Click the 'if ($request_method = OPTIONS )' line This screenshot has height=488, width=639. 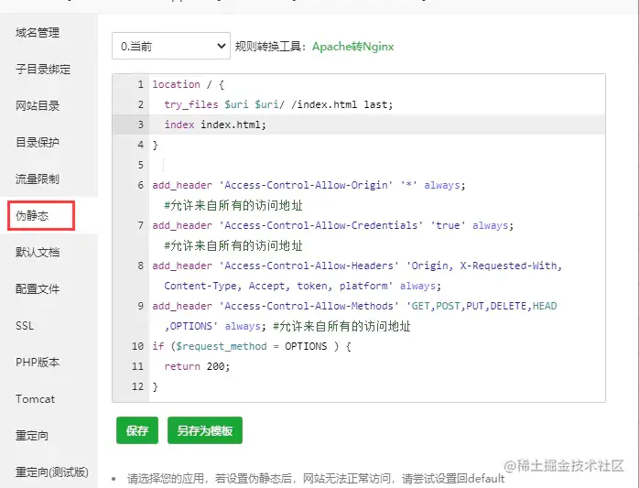coord(252,346)
